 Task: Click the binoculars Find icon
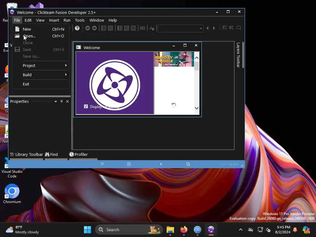tap(47, 154)
